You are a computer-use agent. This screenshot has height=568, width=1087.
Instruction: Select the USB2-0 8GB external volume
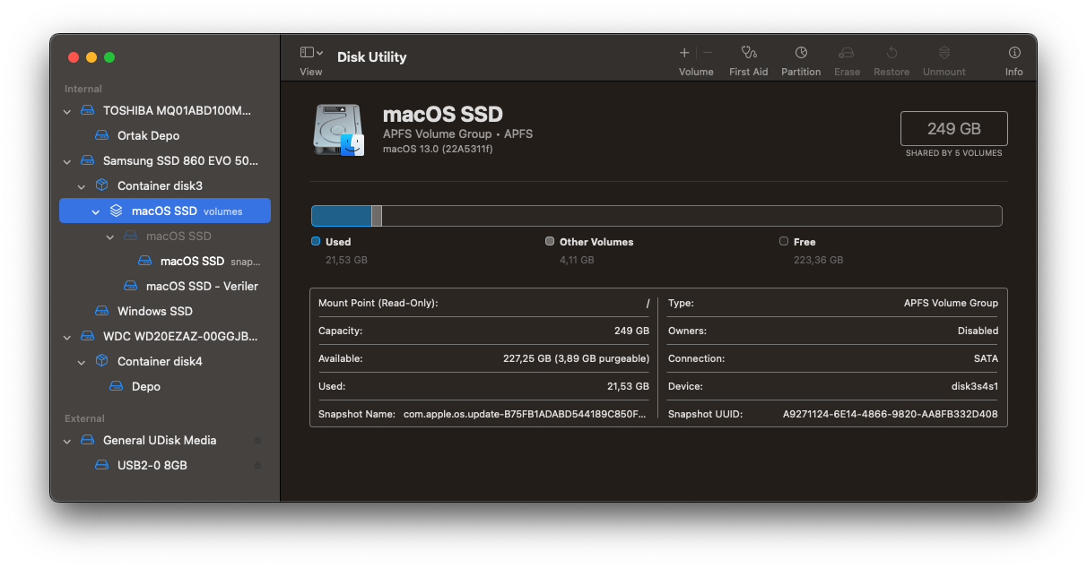point(150,465)
